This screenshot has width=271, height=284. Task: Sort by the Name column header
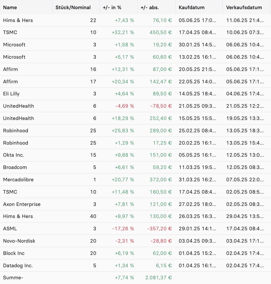26,7
